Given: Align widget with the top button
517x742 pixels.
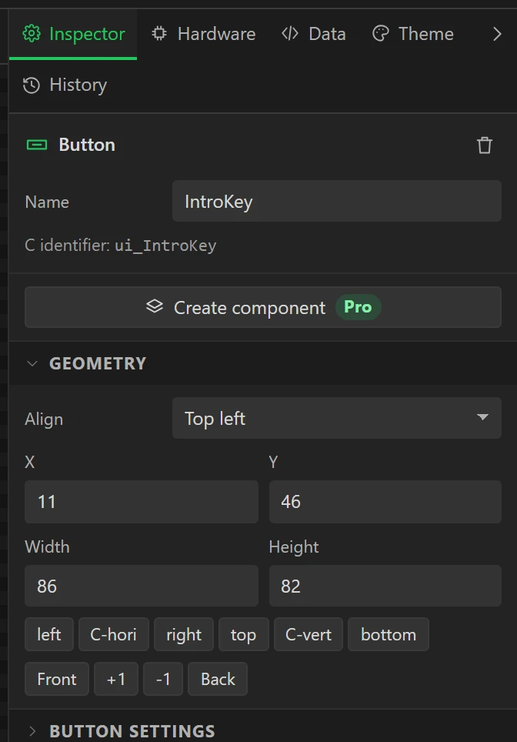Looking at the screenshot, I should point(244,634).
